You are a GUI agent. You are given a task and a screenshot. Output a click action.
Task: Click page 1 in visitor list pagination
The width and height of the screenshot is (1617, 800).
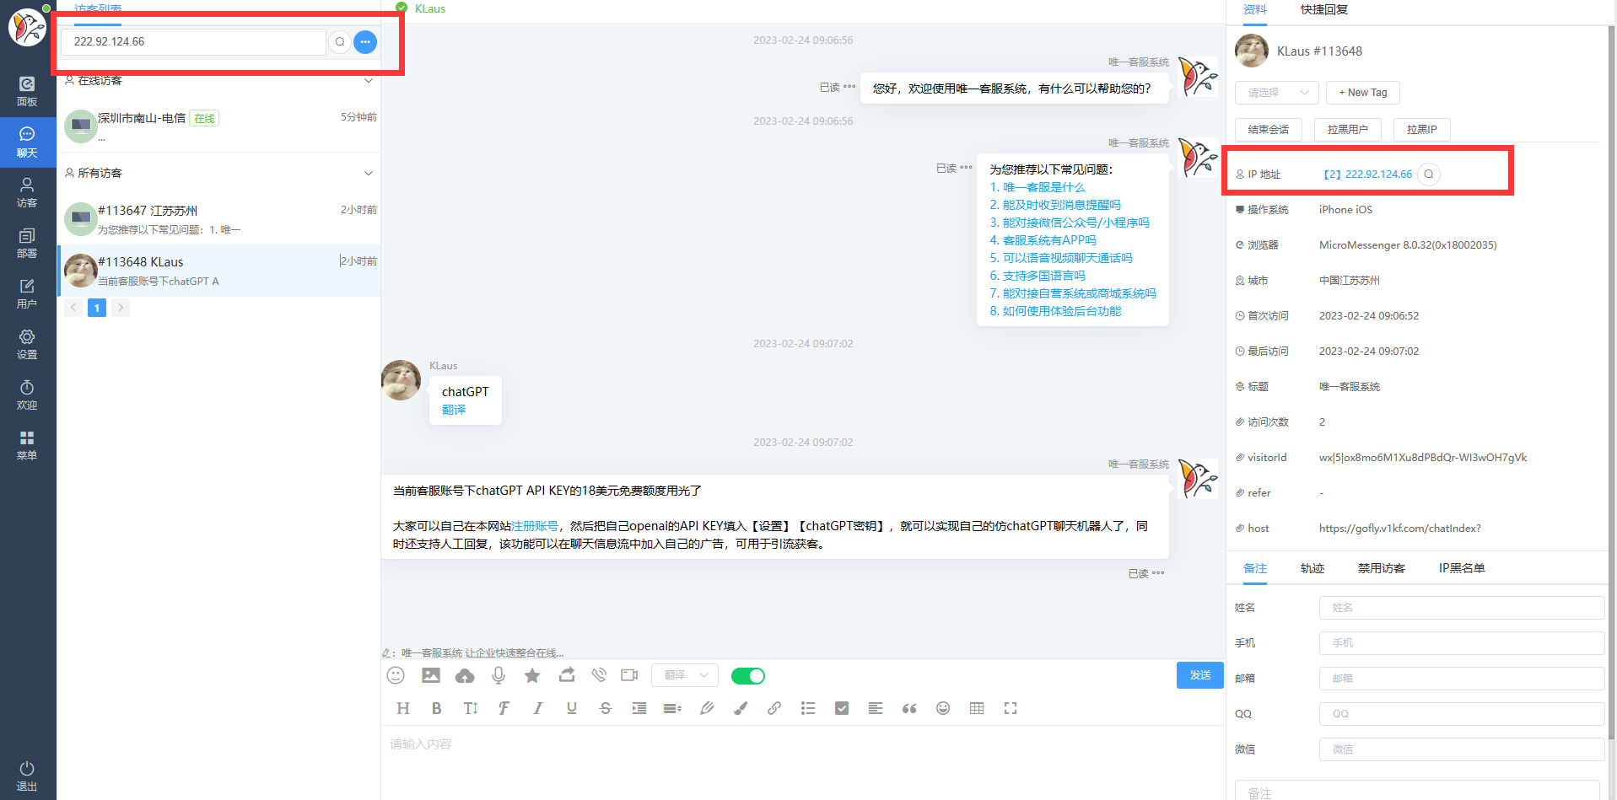click(x=97, y=308)
